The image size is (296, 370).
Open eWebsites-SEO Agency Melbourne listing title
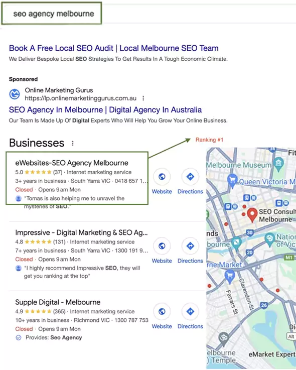[x=72, y=163]
